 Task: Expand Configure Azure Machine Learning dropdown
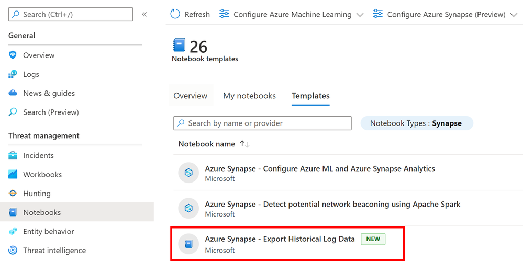(359, 15)
